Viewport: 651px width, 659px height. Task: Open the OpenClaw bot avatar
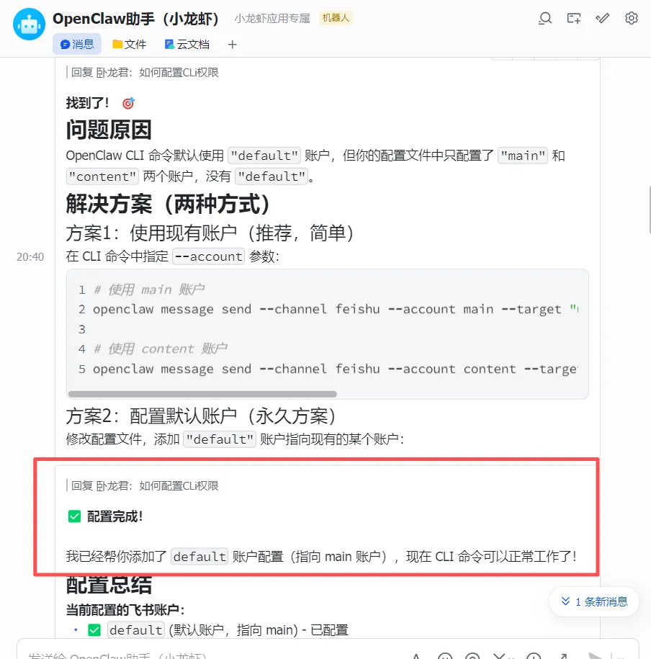click(29, 24)
